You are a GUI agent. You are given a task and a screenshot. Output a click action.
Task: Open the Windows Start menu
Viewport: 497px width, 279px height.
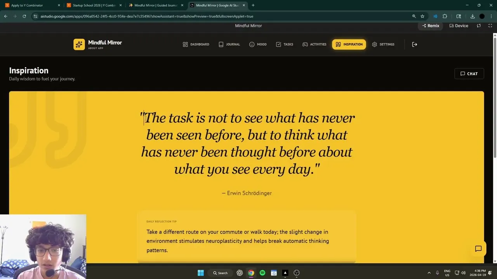point(201,273)
